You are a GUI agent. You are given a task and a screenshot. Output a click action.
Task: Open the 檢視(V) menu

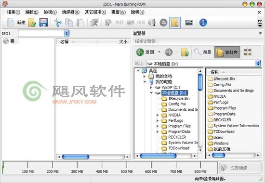click(x=50, y=12)
